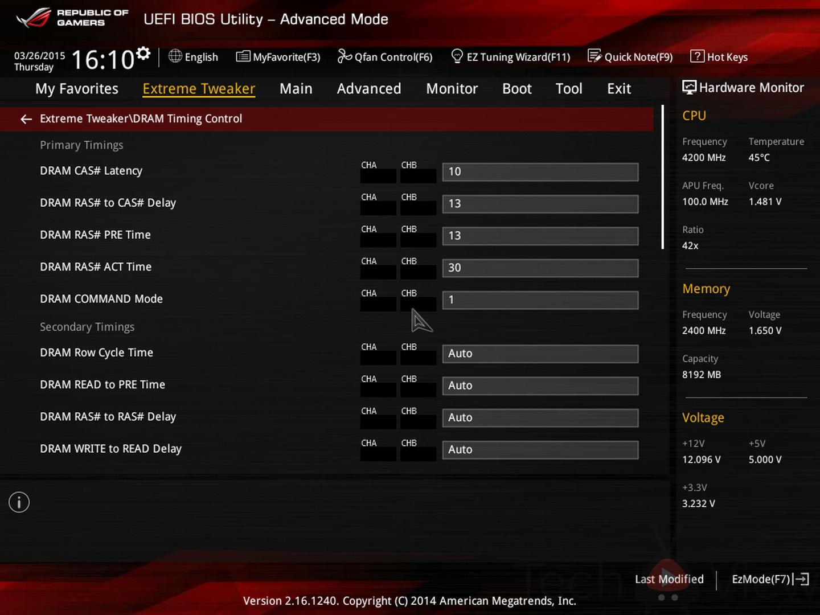The height and width of the screenshot is (615, 820).
Task: Select DRAM WRITE to READ Delay label
Action: coord(110,449)
